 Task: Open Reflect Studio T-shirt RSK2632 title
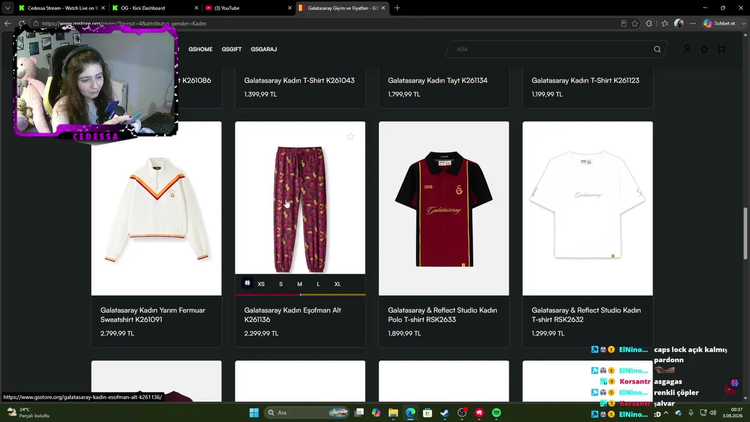click(586, 315)
